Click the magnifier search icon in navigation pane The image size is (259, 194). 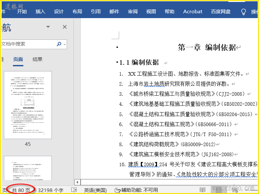[x=59, y=44]
